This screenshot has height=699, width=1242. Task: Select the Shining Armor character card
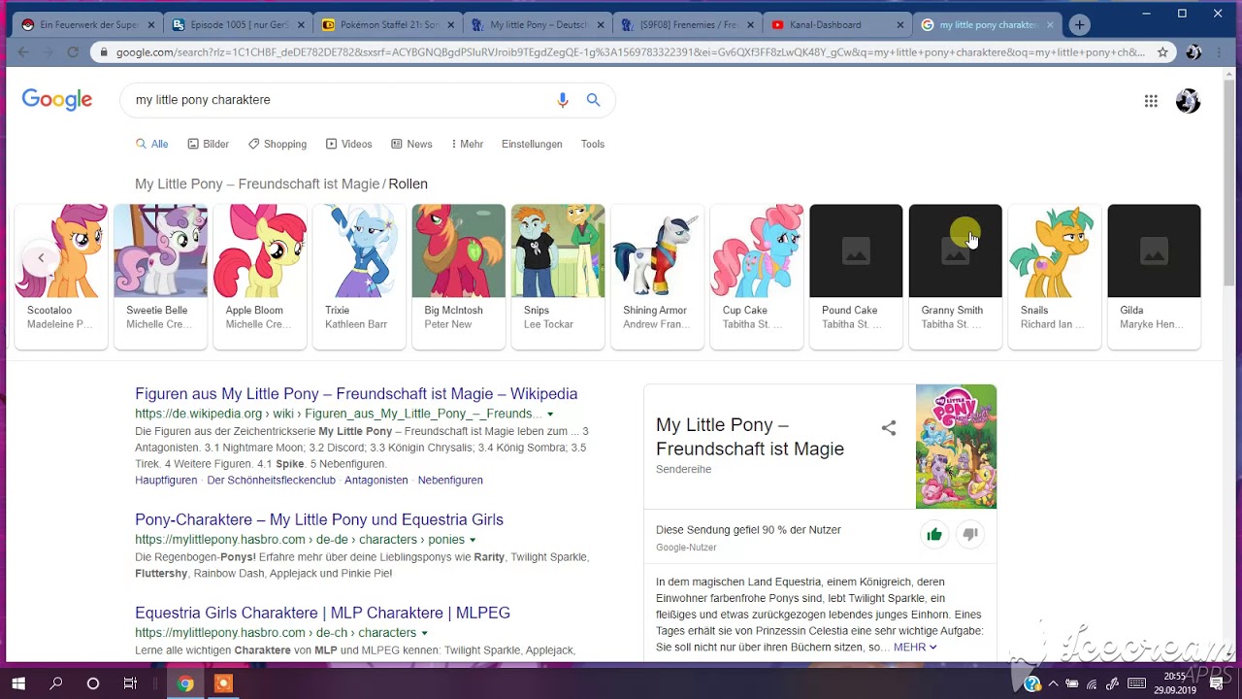[x=657, y=276]
